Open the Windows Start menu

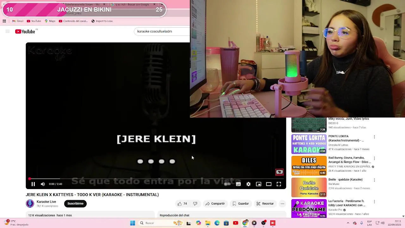point(133,223)
